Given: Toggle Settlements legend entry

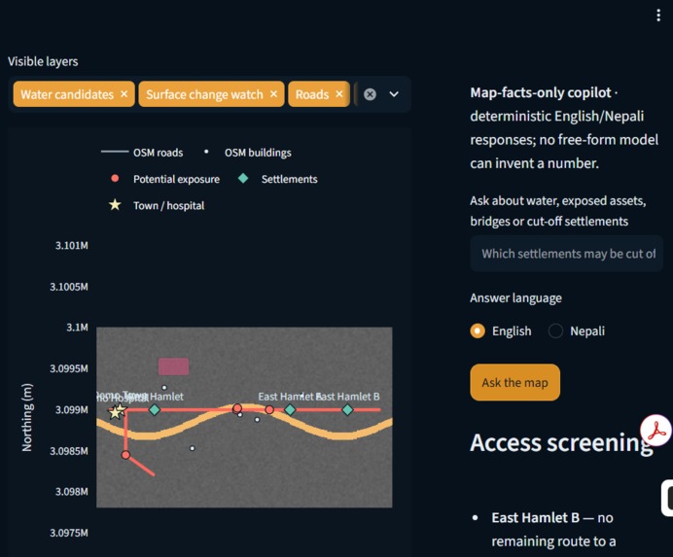Looking at the screenshot, I should (278, 179).
